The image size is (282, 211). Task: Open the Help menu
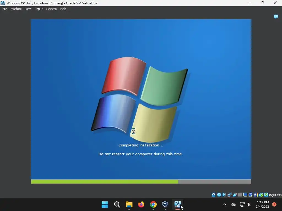tap(63, 9)
